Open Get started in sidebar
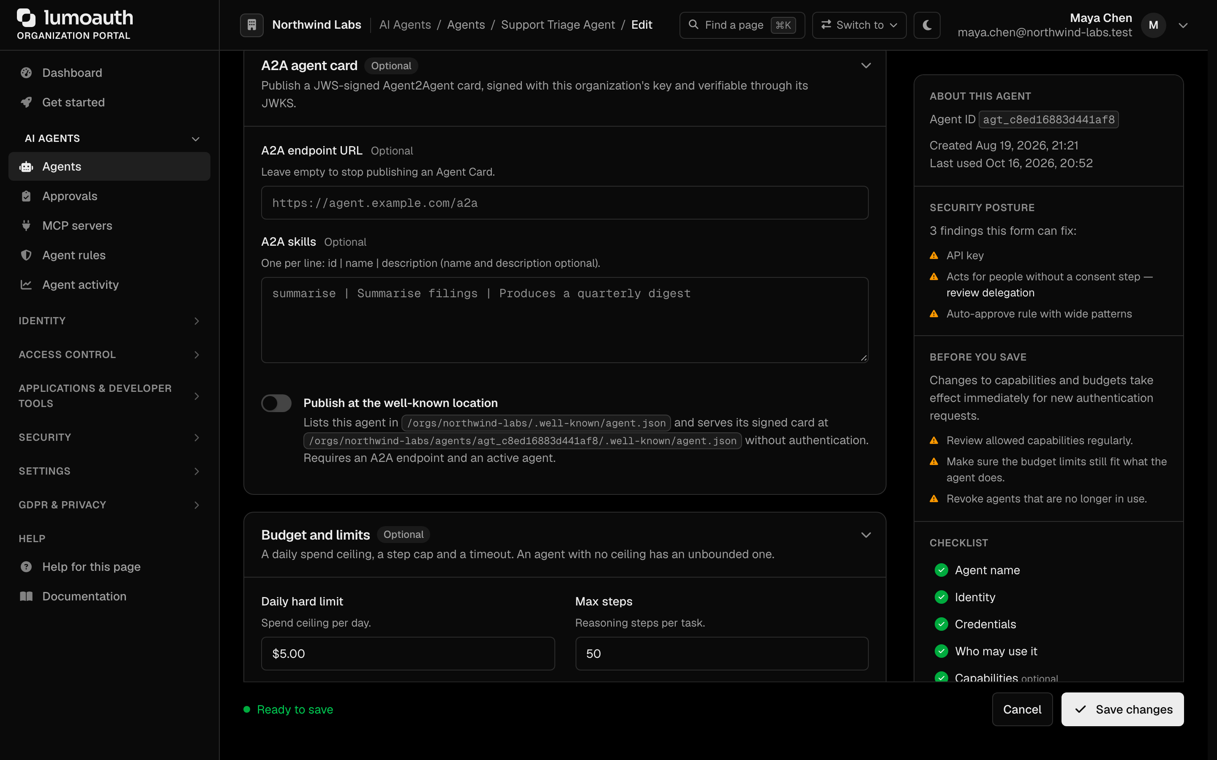 click(x=109, y=103)
